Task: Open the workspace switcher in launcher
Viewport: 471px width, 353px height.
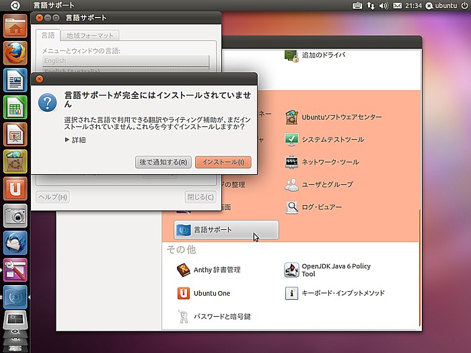Action: (15, 320)
